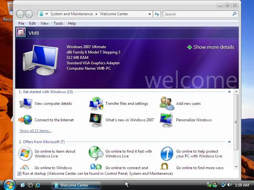This screenshot has width=254, height=190.
Task: Open the File menu
Action: [21, 23]
